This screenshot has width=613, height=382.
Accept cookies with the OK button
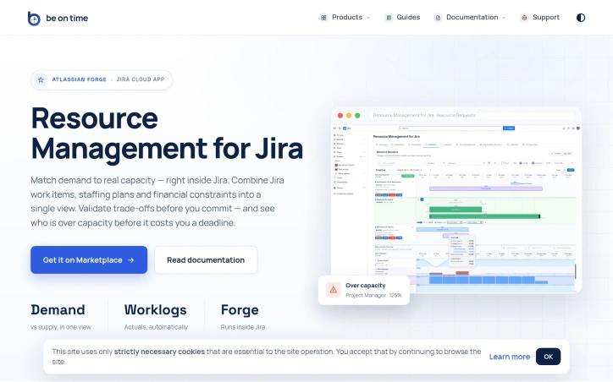(548, 357)
